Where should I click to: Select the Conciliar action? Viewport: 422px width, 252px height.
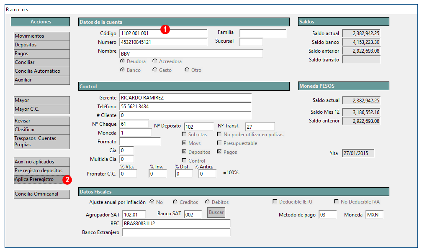(42, 62)
